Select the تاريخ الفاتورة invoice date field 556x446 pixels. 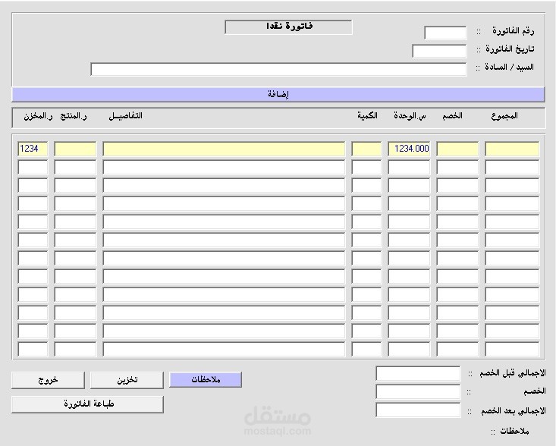[439, 51]
